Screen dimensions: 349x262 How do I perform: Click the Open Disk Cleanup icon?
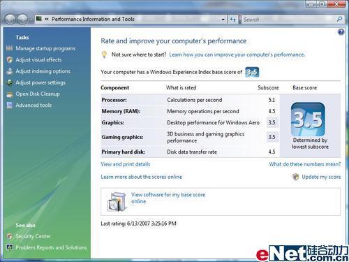[10, 94]
